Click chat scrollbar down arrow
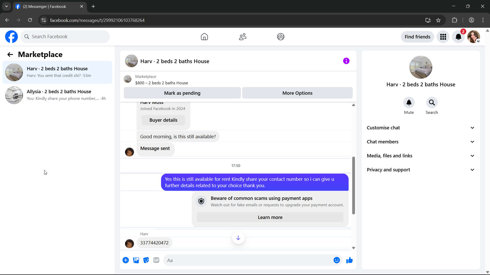Screen dimensions: 490x275 (353, 248)
